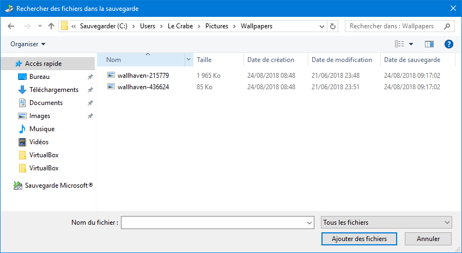This screenshot has height=253, width=462.
Task: Click the pin icon next to Bureau
Action: tap(90, 77)
